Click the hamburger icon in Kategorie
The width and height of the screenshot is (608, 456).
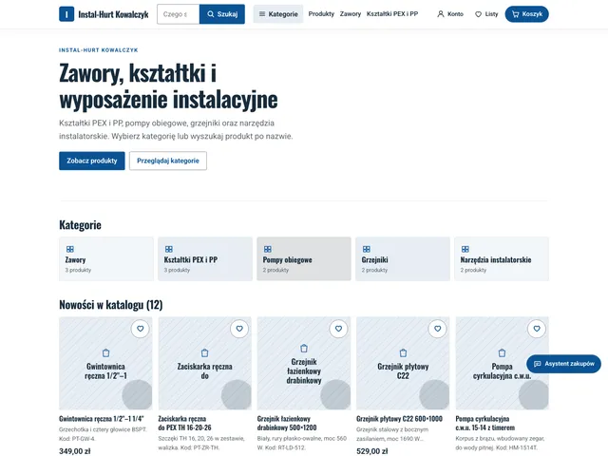[x=262, y=14]
